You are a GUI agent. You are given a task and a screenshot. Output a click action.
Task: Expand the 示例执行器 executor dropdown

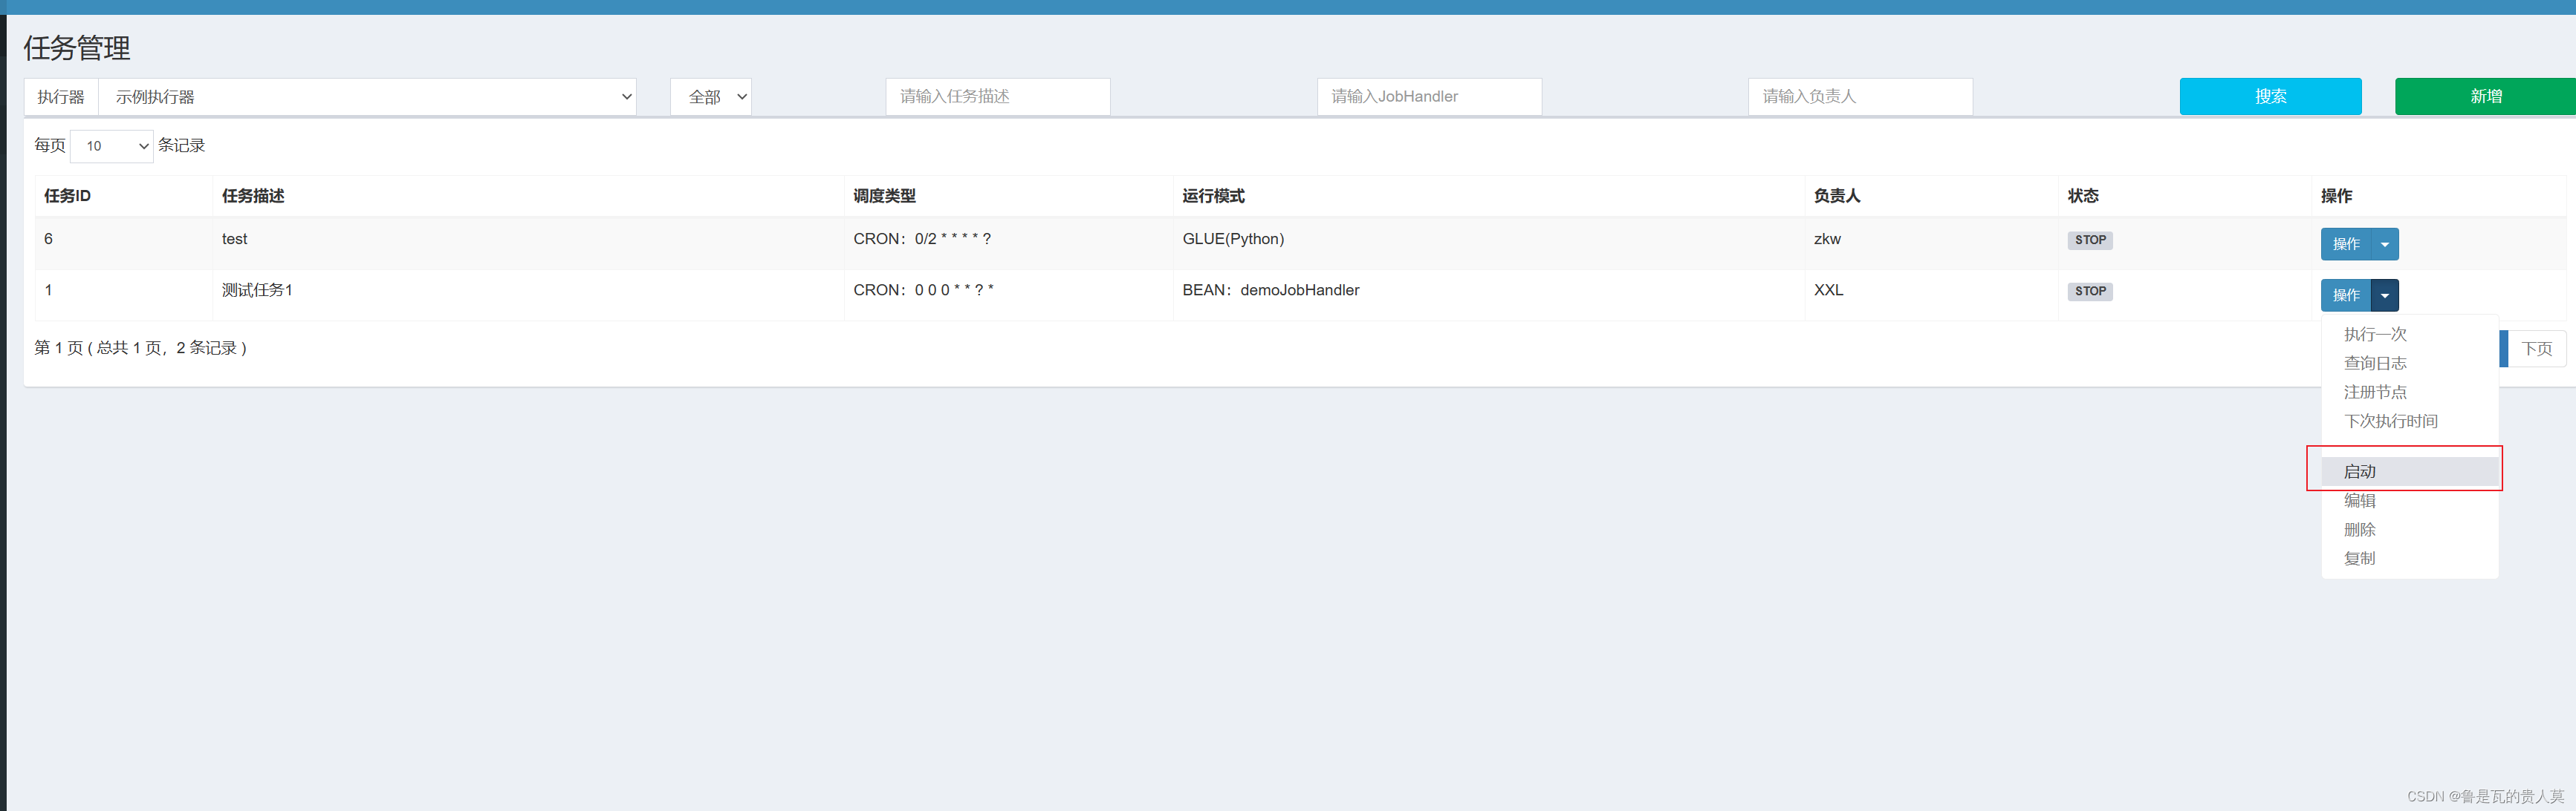pos(367,97)
